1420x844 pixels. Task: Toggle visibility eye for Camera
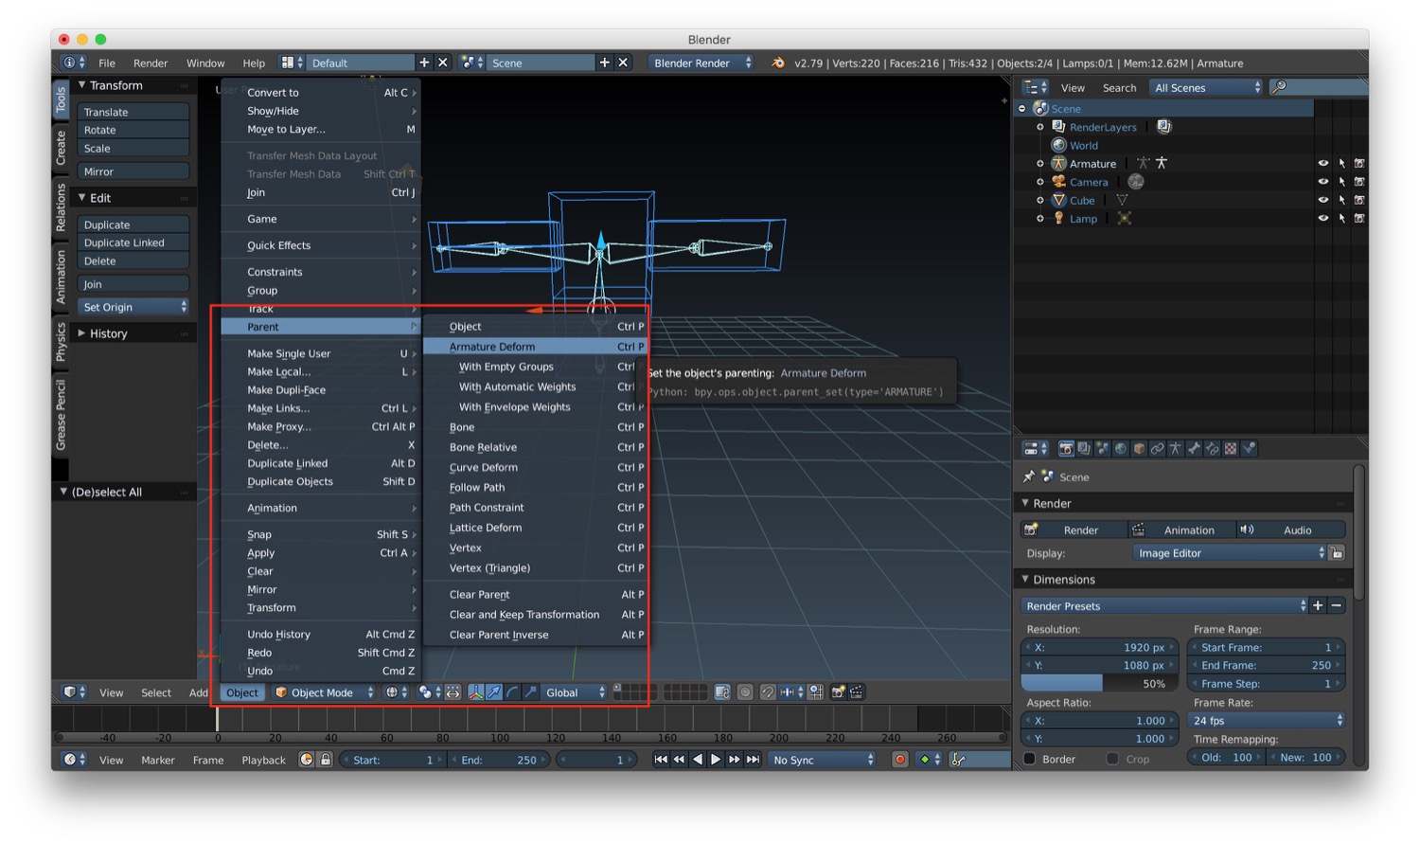click(x=1322, y=182)
